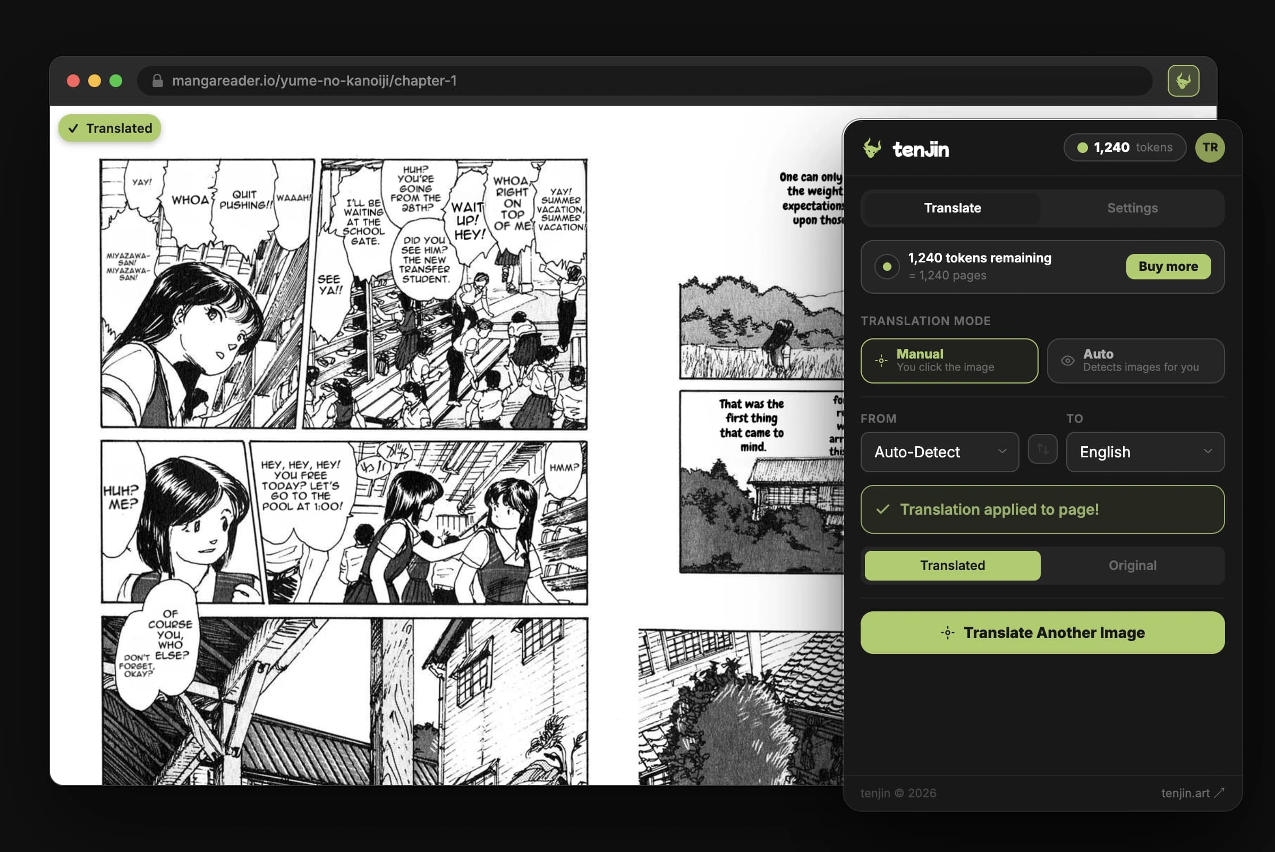The height and width of the screenshot is (852, 1275).
Task: Open the tenjin.art link
Action: 1193,794
